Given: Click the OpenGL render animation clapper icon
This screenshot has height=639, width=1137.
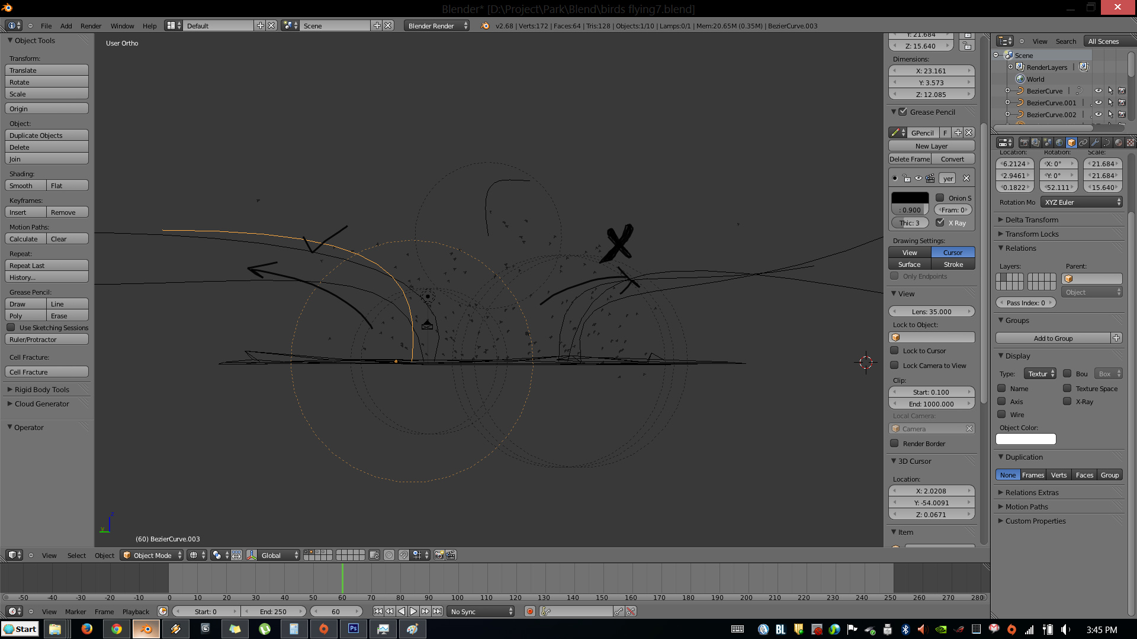Looking at the screenshot, I should click(451, 555).
